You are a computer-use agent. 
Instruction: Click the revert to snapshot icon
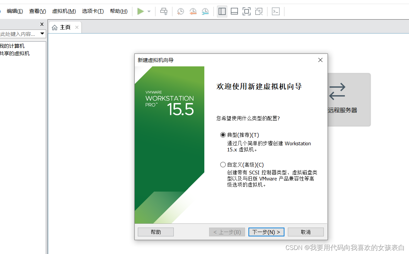tap(193, 12)
